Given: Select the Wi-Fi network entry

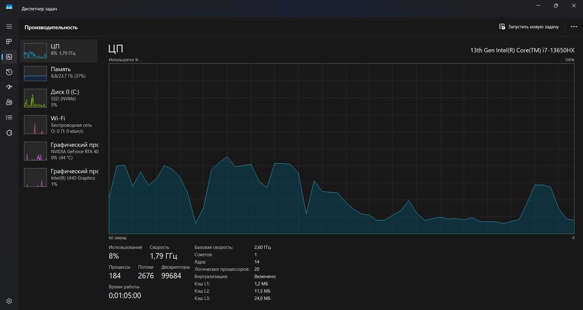Looking at the screenshot, I should (59, 125).
